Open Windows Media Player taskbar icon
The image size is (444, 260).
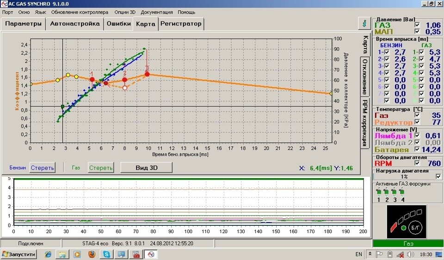(77, 254)
